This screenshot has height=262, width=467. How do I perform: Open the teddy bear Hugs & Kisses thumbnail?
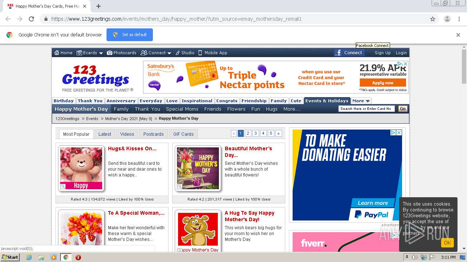click(81, 168)
